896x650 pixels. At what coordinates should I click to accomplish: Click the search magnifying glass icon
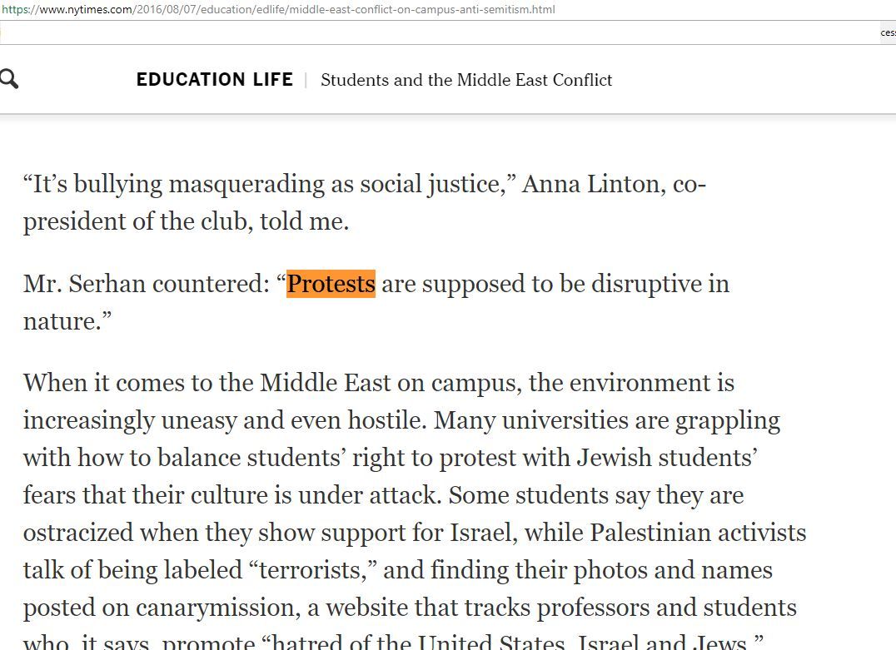click(9, 79)
